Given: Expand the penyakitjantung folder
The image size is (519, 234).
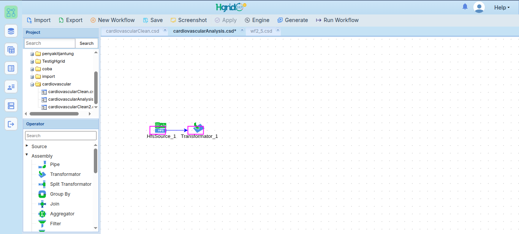Looking at the screenshot, I should point(32,54).
